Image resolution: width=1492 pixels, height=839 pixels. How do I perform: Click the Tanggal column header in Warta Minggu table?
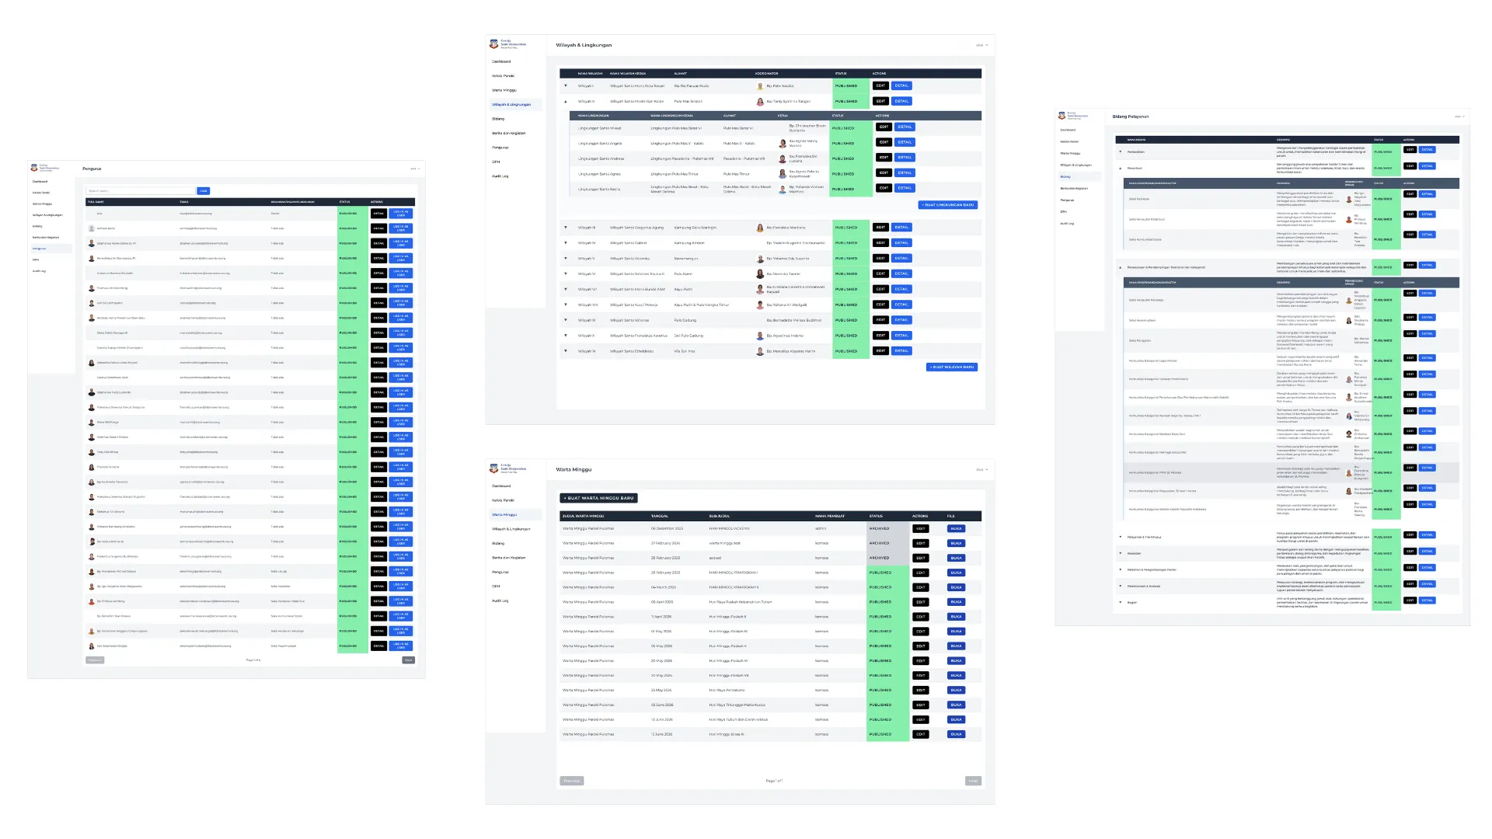tap(660, 516)
